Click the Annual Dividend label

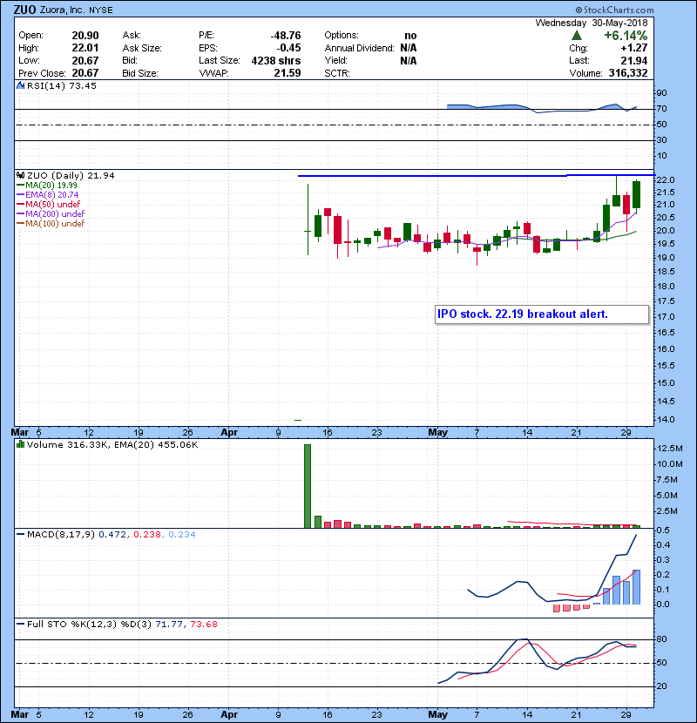[359, 48]
